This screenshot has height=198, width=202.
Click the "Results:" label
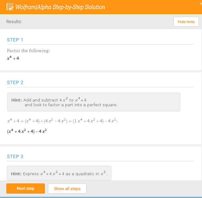(14, 22)
